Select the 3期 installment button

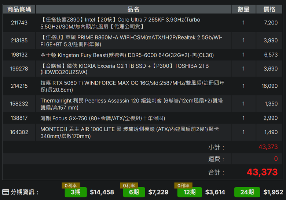76,192
